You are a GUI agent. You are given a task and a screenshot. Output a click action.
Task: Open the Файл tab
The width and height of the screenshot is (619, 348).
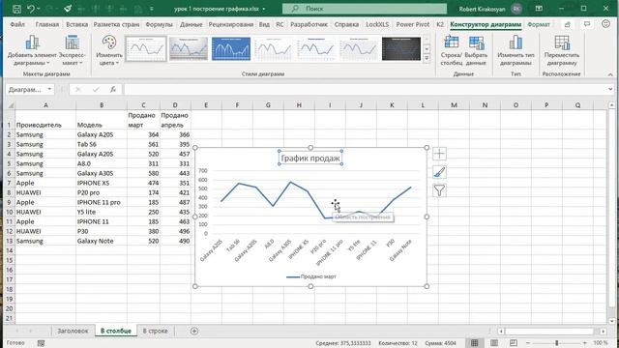[x=17, y=24]
